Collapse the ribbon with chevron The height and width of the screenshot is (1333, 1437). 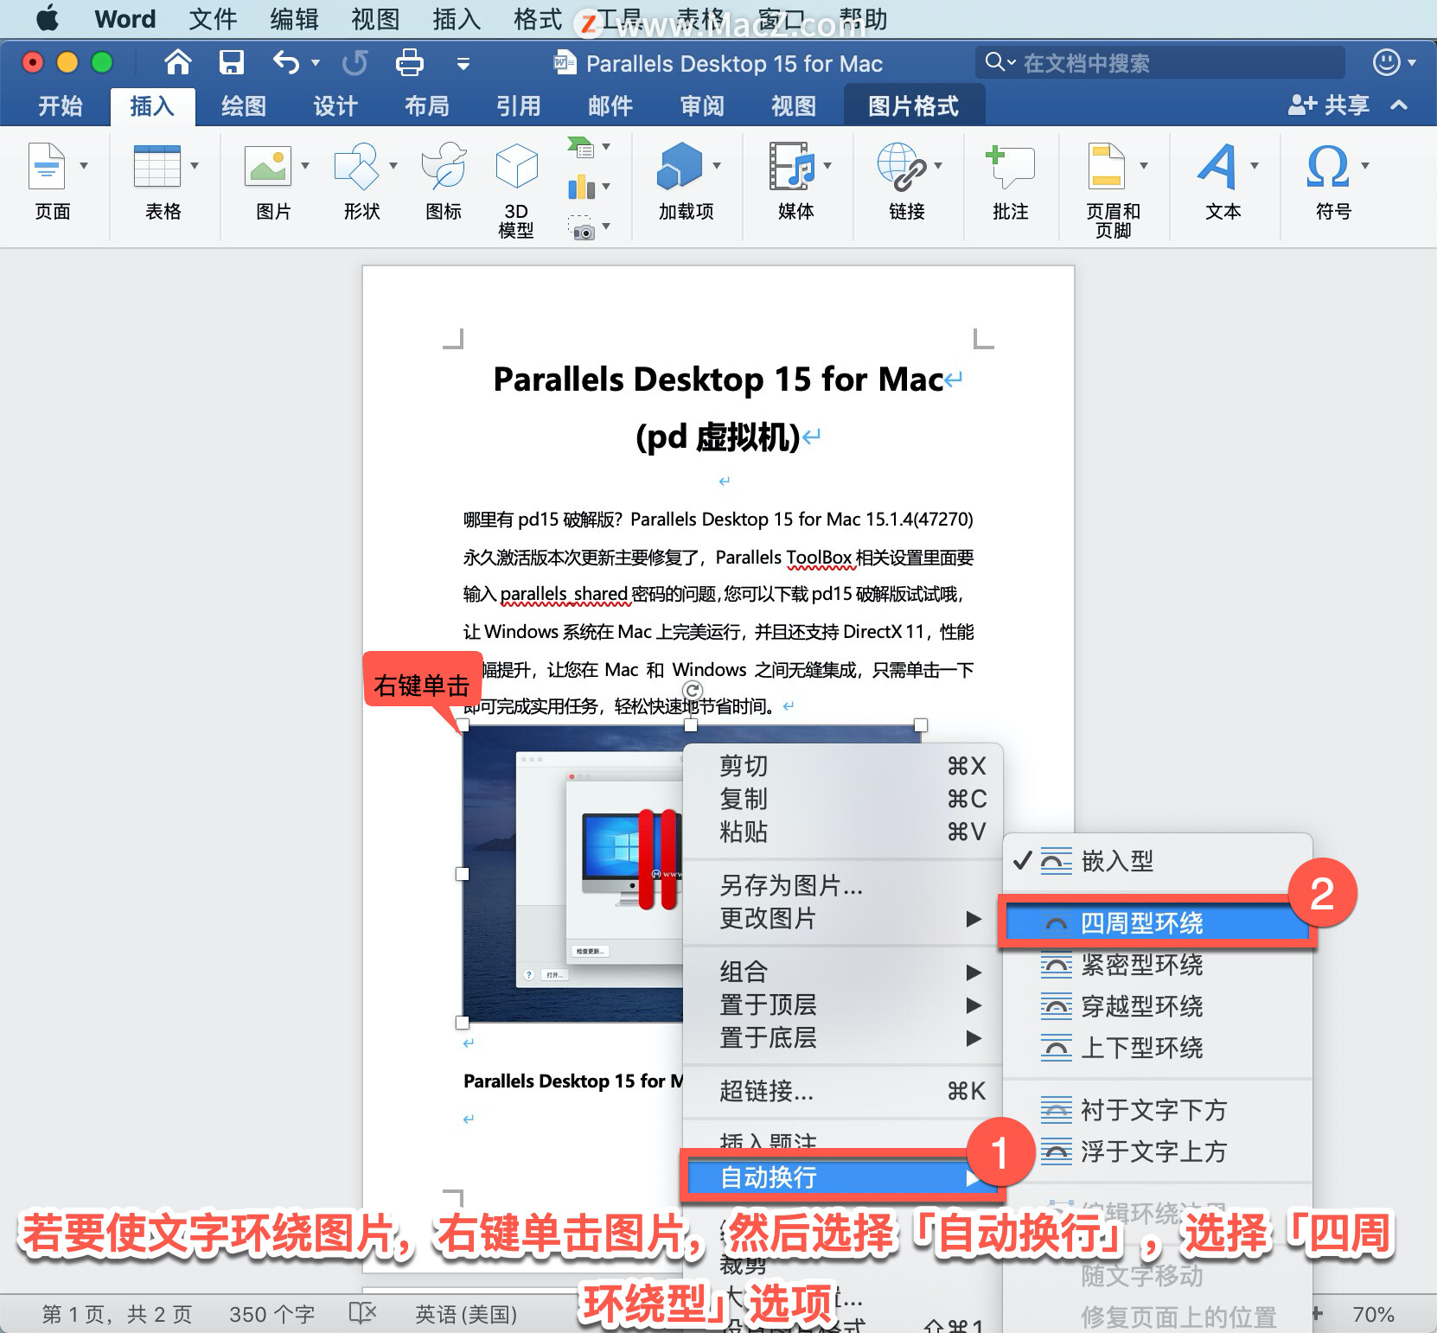pos(1399,105)
